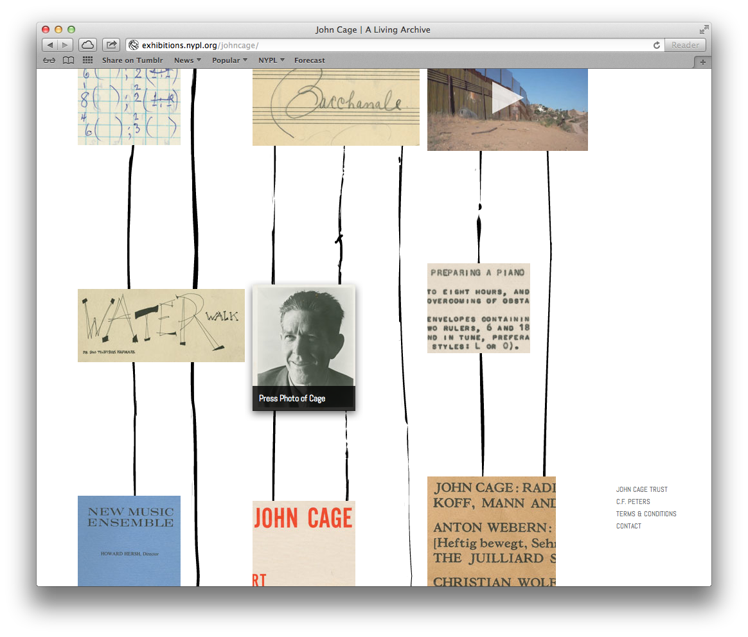Minimize the window with yellow button
Viewport: 748px width, 637px height.
point(58,30)
